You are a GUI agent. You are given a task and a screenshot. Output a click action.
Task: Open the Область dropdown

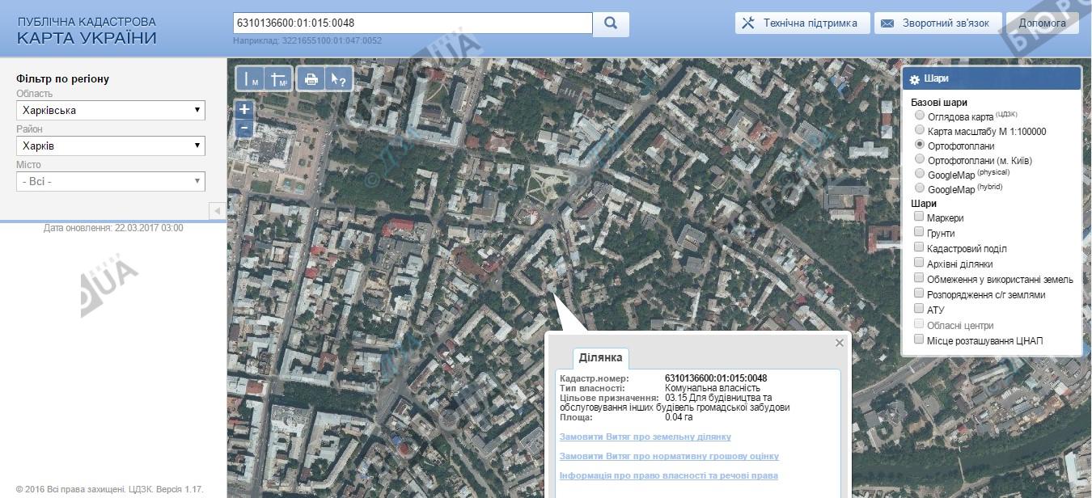[x=111, y=110]
